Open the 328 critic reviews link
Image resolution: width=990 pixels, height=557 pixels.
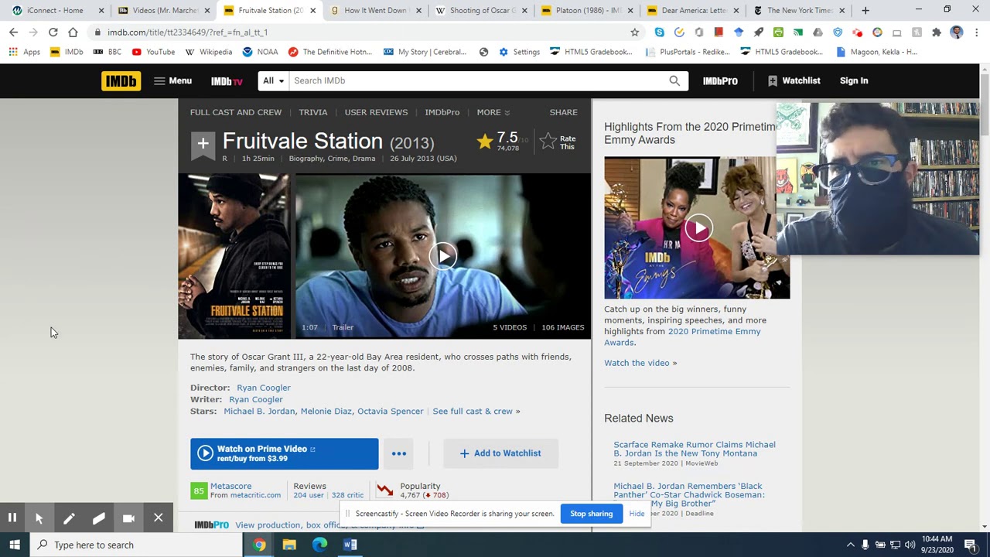pyautogui.click(x=347, y=495)
